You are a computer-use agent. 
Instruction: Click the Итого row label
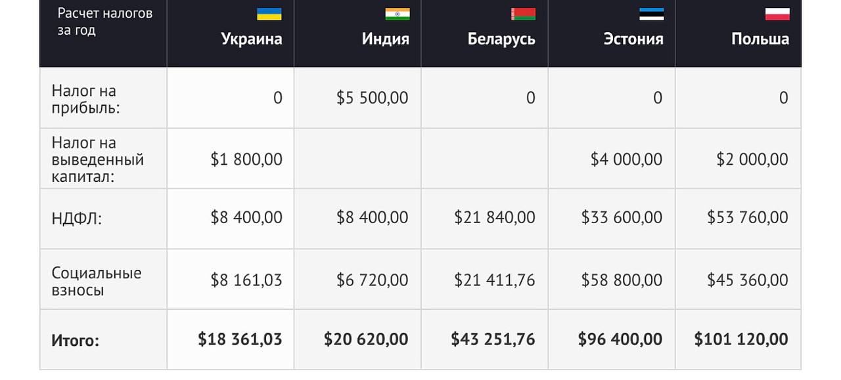pyautogui.click(x=75, y=341)
